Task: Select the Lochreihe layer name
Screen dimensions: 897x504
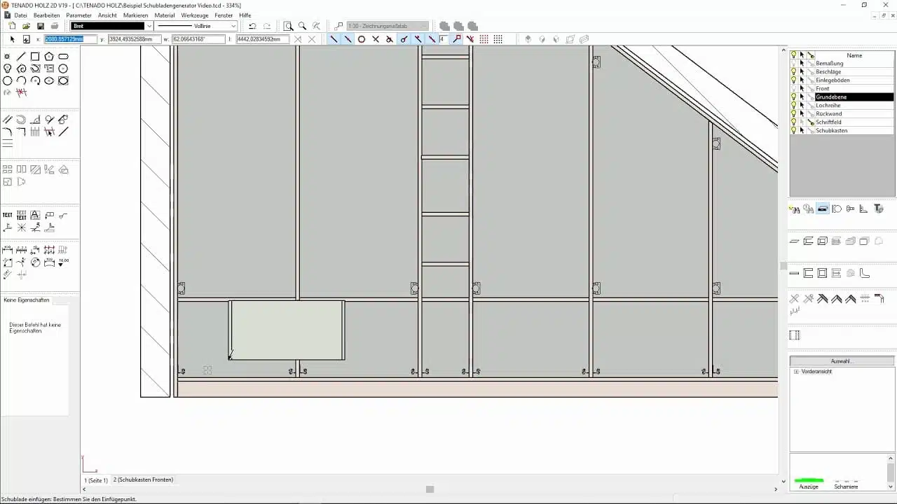Action: (x=828, y=106)
